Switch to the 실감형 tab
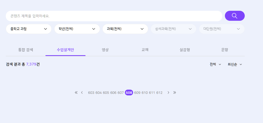Screen dimensions: 263x123 pyautogui.click(x=185, y=50)
